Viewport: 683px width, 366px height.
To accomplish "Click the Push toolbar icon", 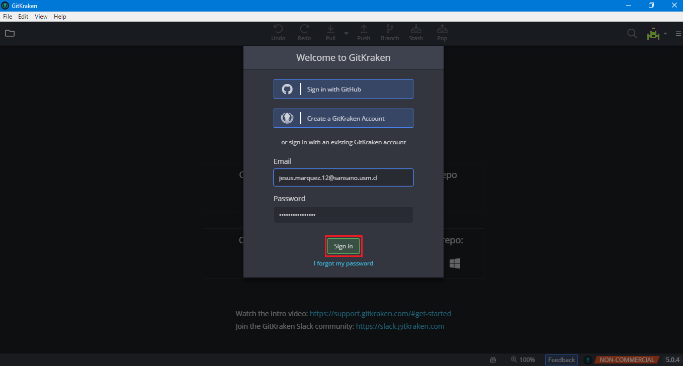I will (x=364, y=33).
